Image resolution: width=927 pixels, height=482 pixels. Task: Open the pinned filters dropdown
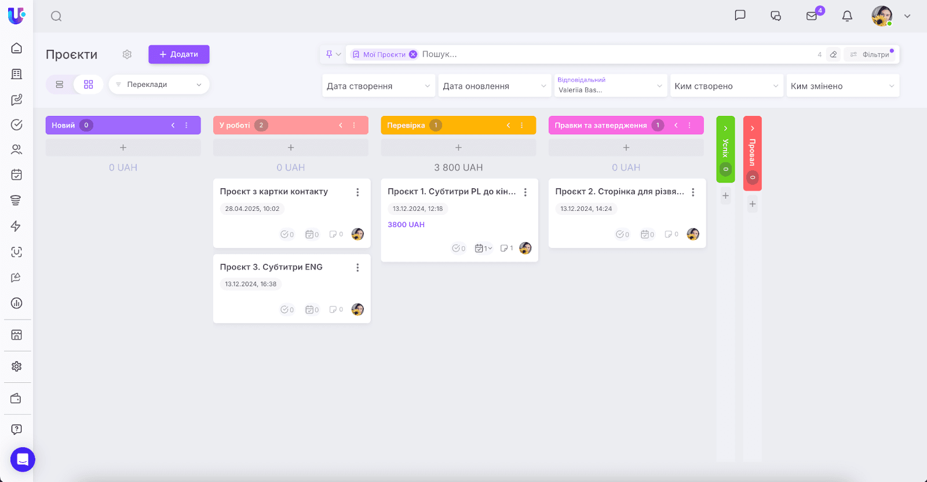pos(333,54)
